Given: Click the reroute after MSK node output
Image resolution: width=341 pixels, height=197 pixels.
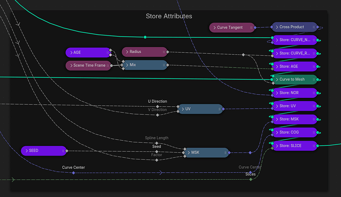Looking at the screenshot, I should click(x=250, y=153).
